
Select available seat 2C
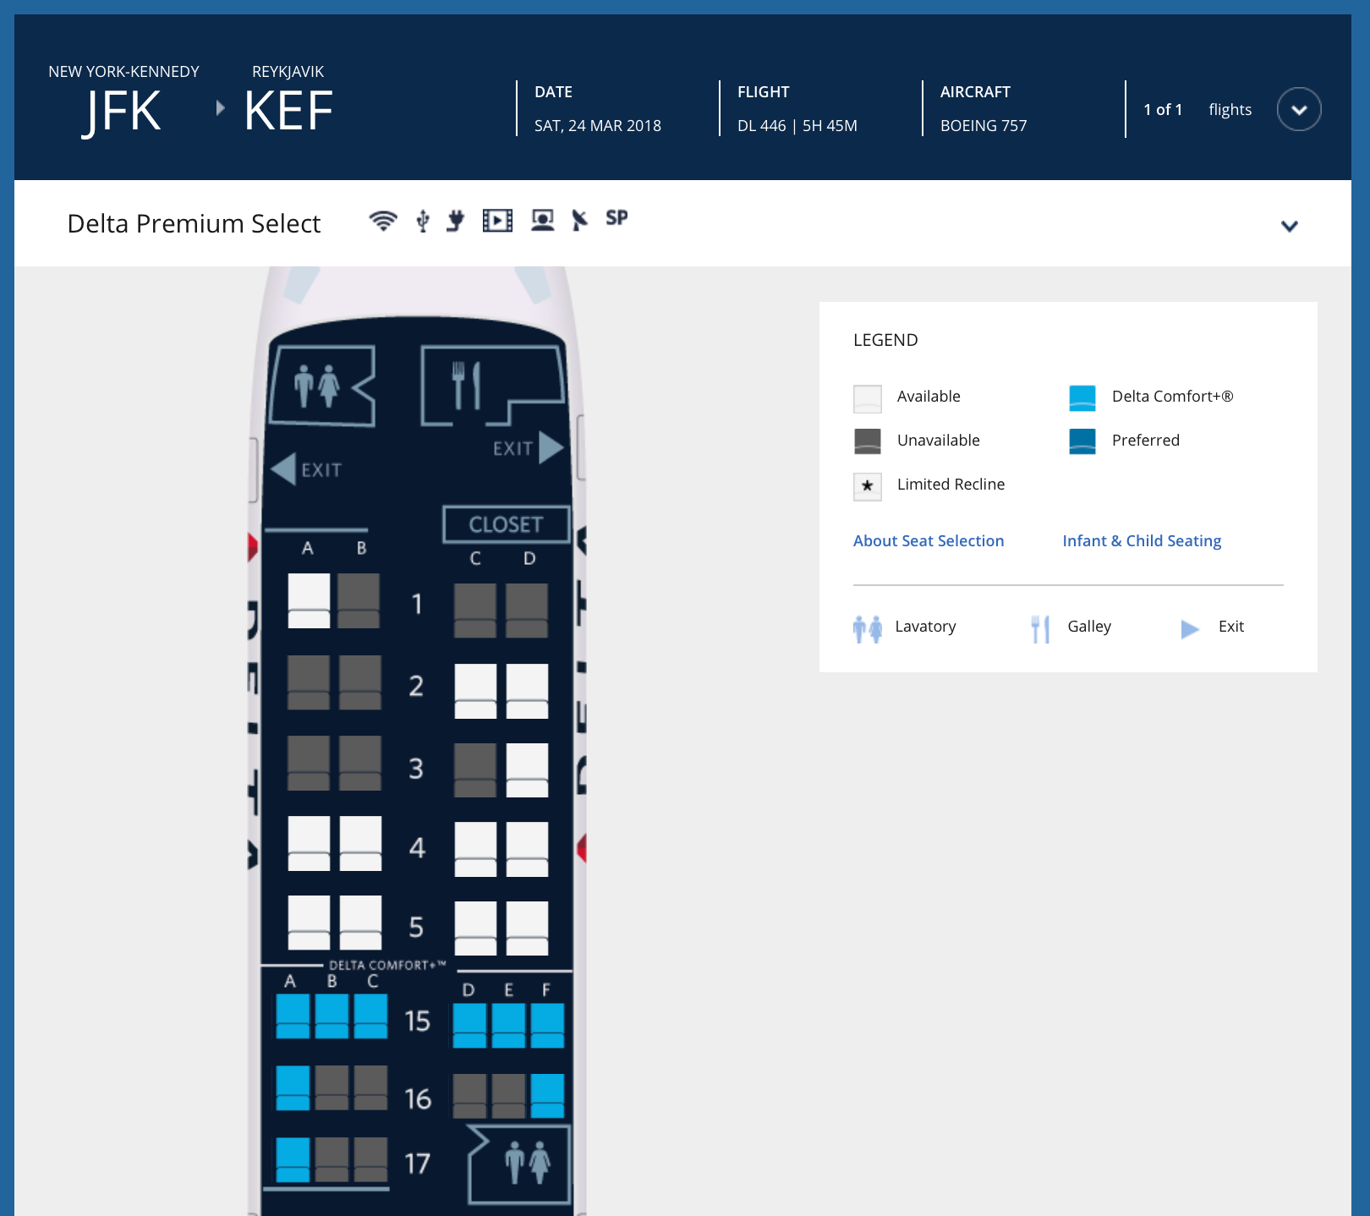click(475, 691)
